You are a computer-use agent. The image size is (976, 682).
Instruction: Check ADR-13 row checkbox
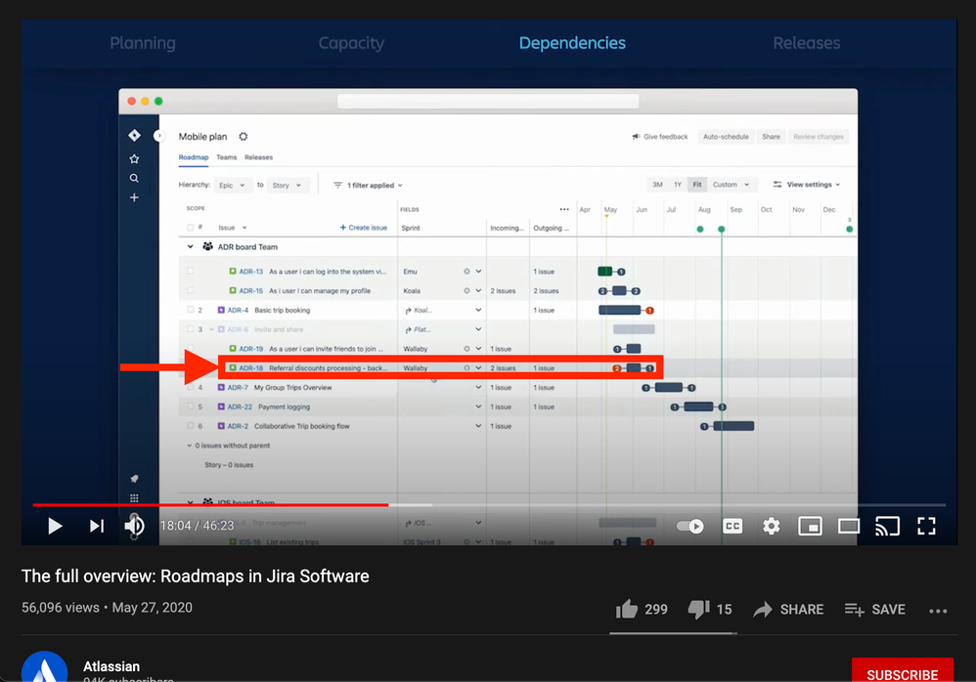tap(191, 271)
